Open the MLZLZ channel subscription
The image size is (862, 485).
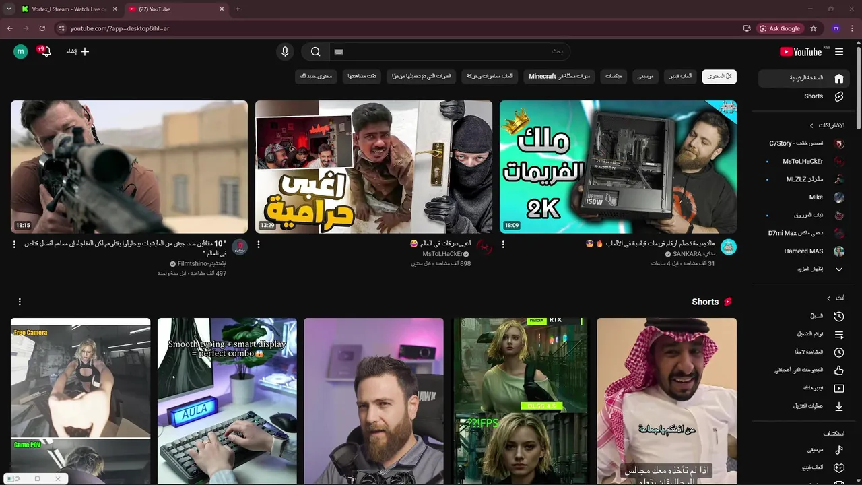click(x=805, y=179)
